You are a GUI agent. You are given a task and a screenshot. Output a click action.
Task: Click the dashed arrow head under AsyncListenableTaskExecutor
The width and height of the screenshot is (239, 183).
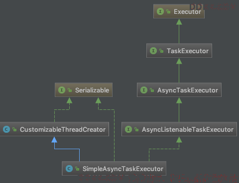[179, 140]
